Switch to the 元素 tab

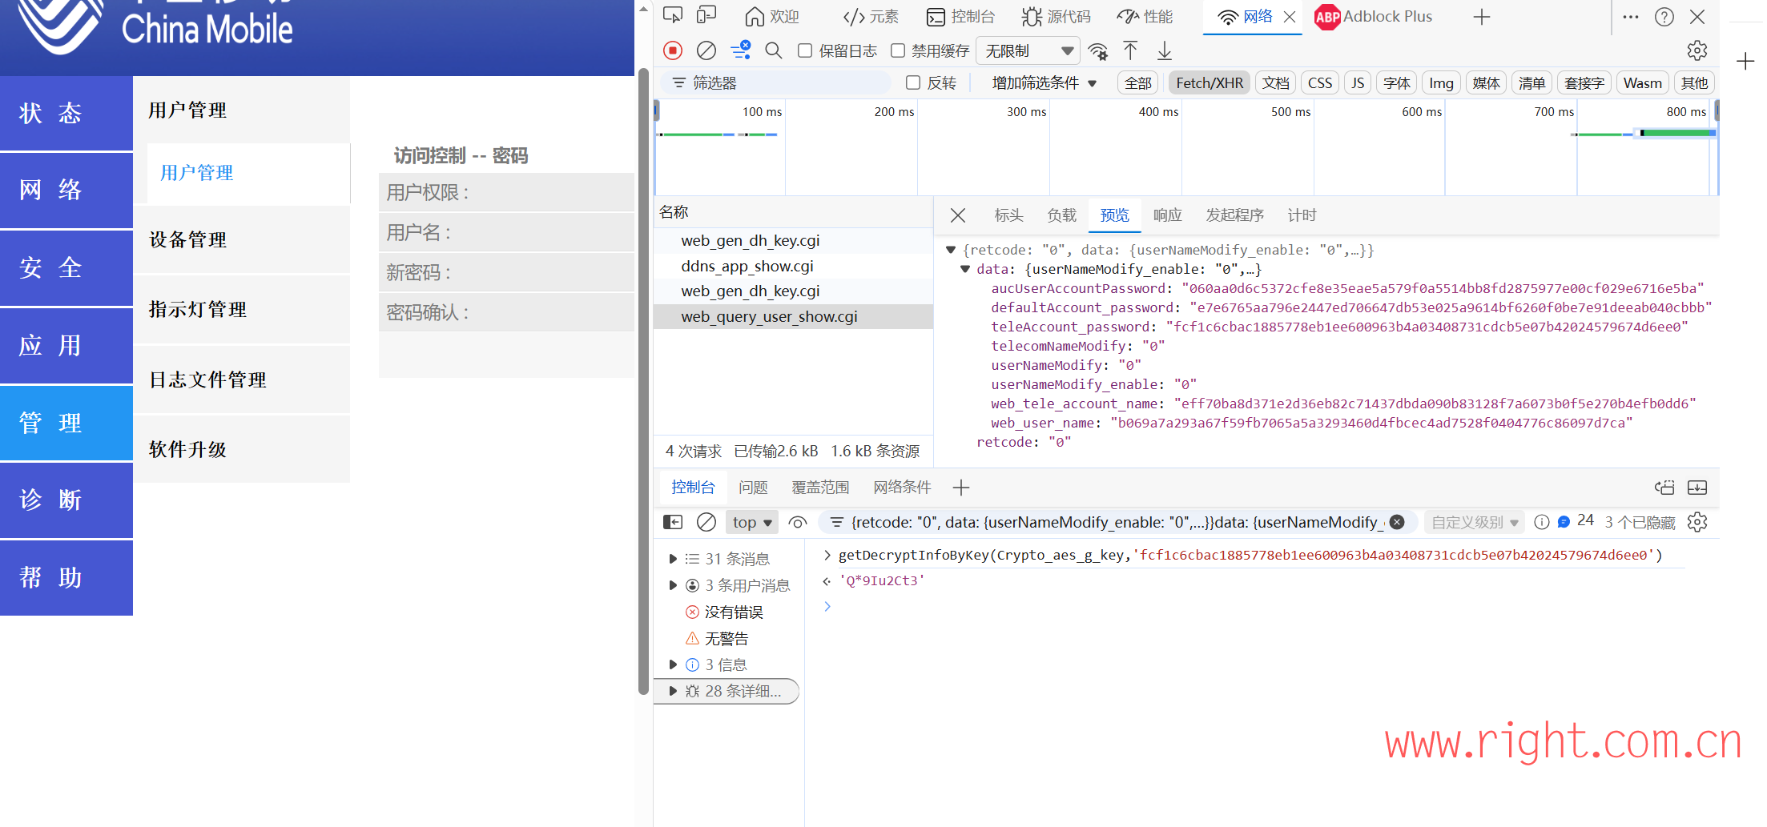coord(871,17)
